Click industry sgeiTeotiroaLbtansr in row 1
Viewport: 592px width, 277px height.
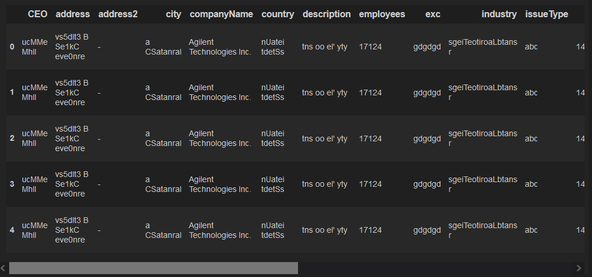coord(483,93)
